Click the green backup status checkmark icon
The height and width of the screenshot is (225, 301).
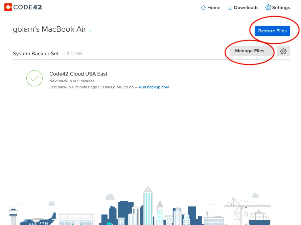click(x=34, y=78)
